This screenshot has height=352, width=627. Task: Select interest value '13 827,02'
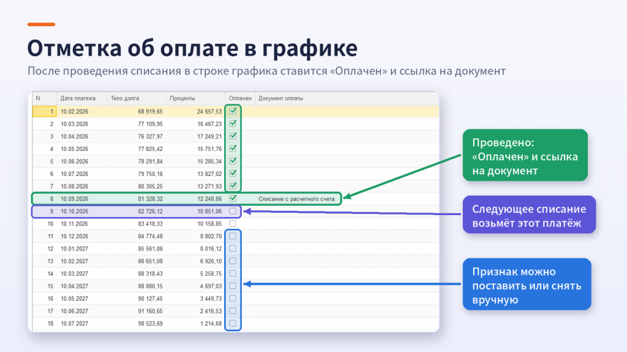[209, 174]
